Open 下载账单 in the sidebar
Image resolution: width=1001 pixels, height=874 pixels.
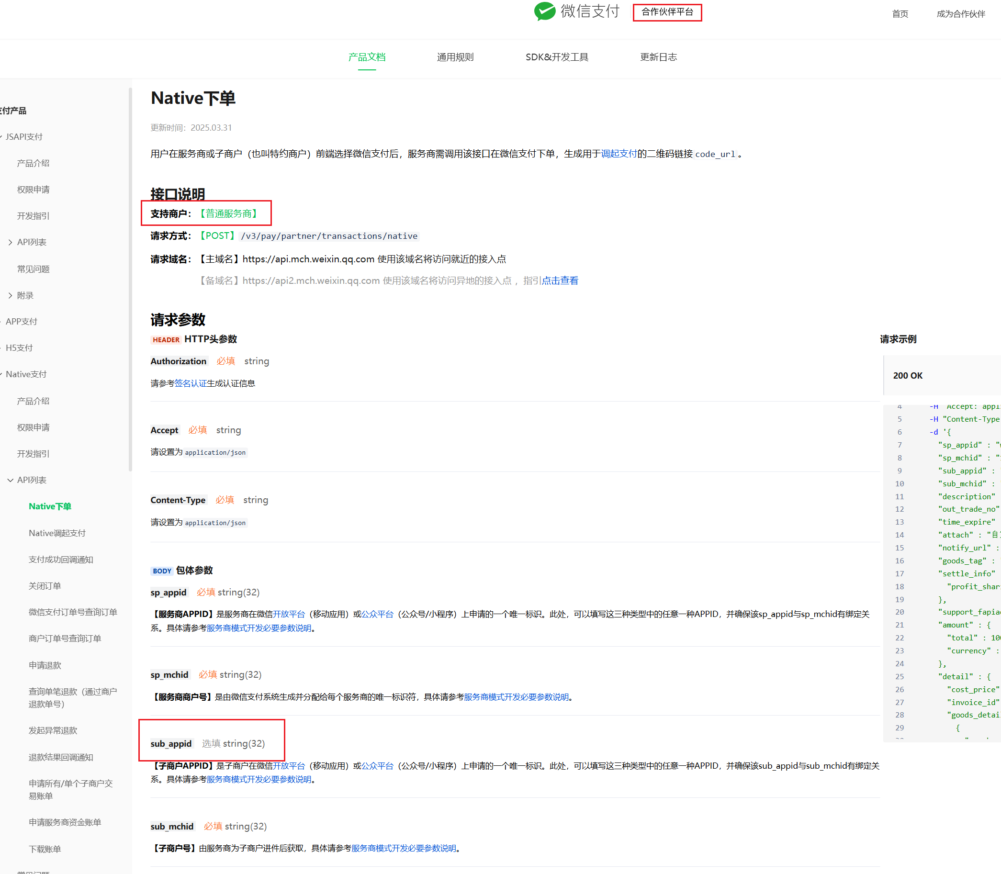click(x=45, y=849)
